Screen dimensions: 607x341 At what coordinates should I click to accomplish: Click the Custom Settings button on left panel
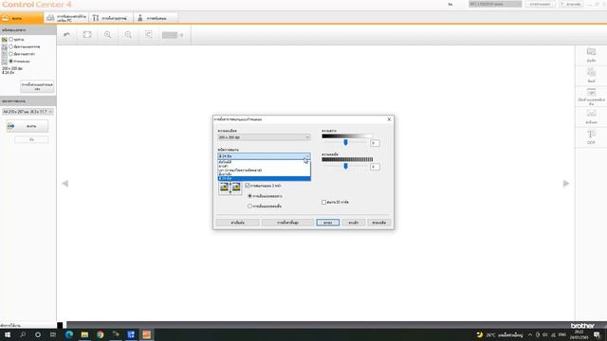(37, 86)
